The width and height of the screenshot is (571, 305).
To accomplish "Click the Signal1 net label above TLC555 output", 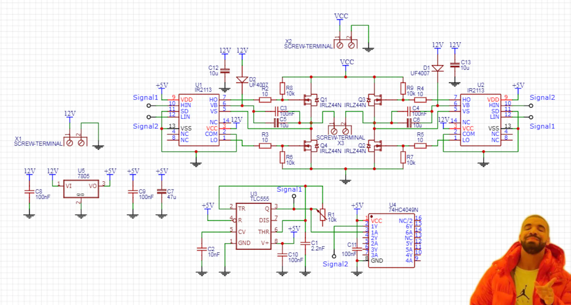I will (x=289, y=190).
